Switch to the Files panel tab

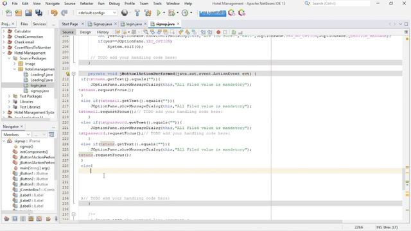pos(24,24)
